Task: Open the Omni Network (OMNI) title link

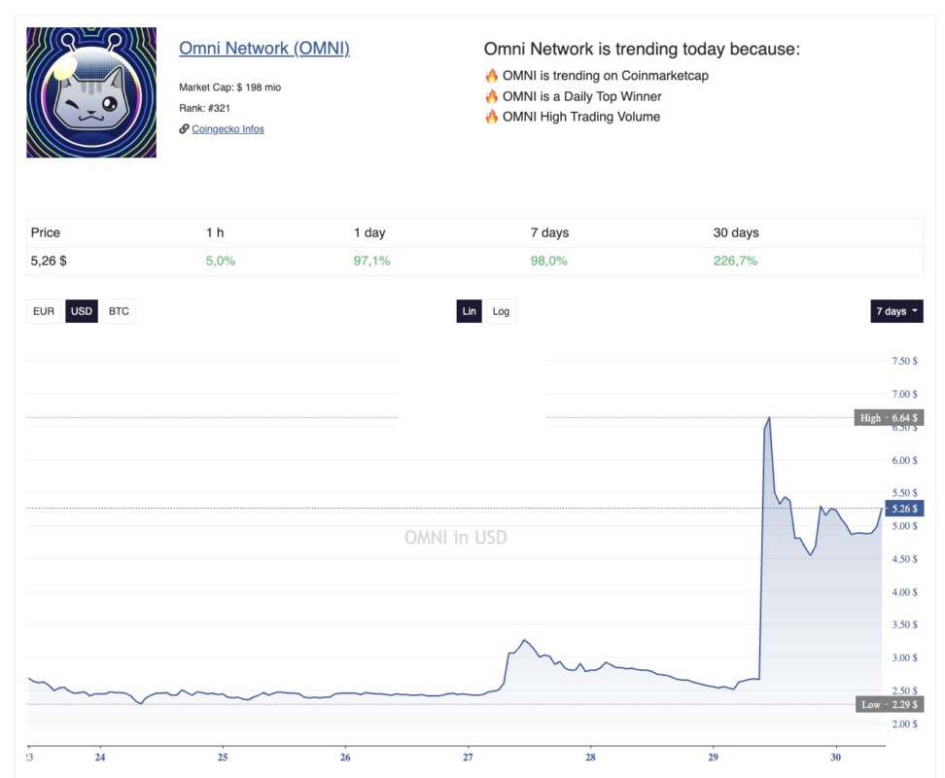Action: click(264, 49)
